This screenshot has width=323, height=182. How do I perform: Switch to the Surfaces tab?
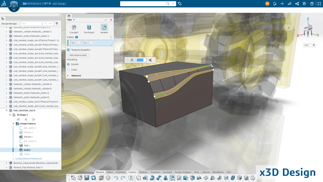143,172
